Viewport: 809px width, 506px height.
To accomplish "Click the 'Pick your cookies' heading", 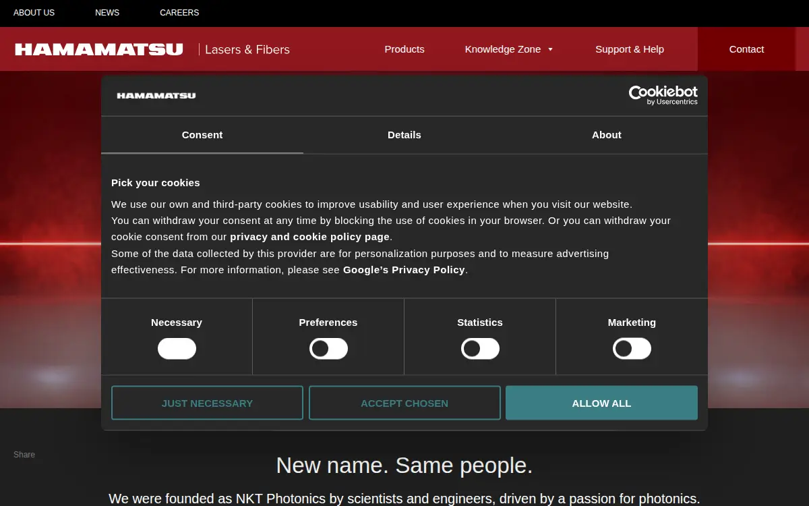I will point(156,183).
